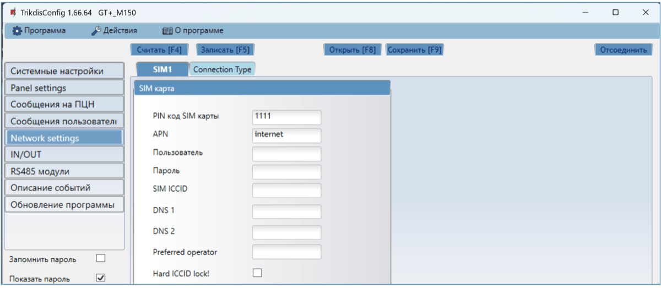Click the APN input field

click(286, 135)
